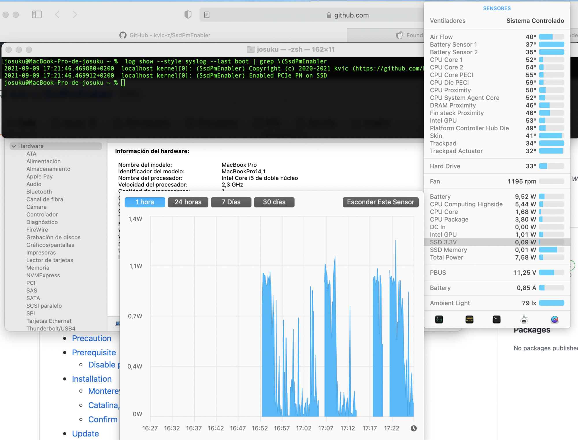This screenshot has width=578, height=440.
Task: Select the browser privacy shield icon
Action: (187, 15)
